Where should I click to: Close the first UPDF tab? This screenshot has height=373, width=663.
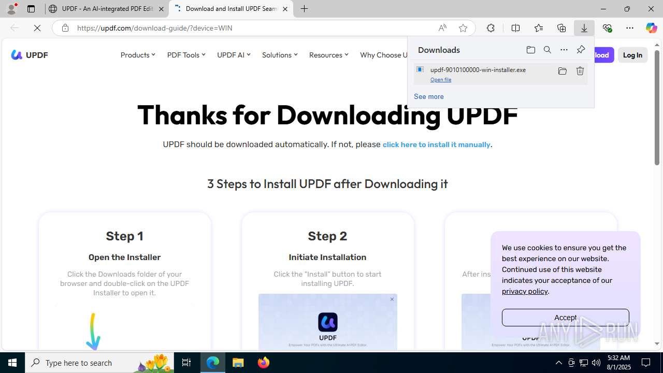click(161, 9)
